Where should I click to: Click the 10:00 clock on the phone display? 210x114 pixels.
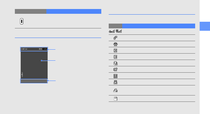coord(45,49)
